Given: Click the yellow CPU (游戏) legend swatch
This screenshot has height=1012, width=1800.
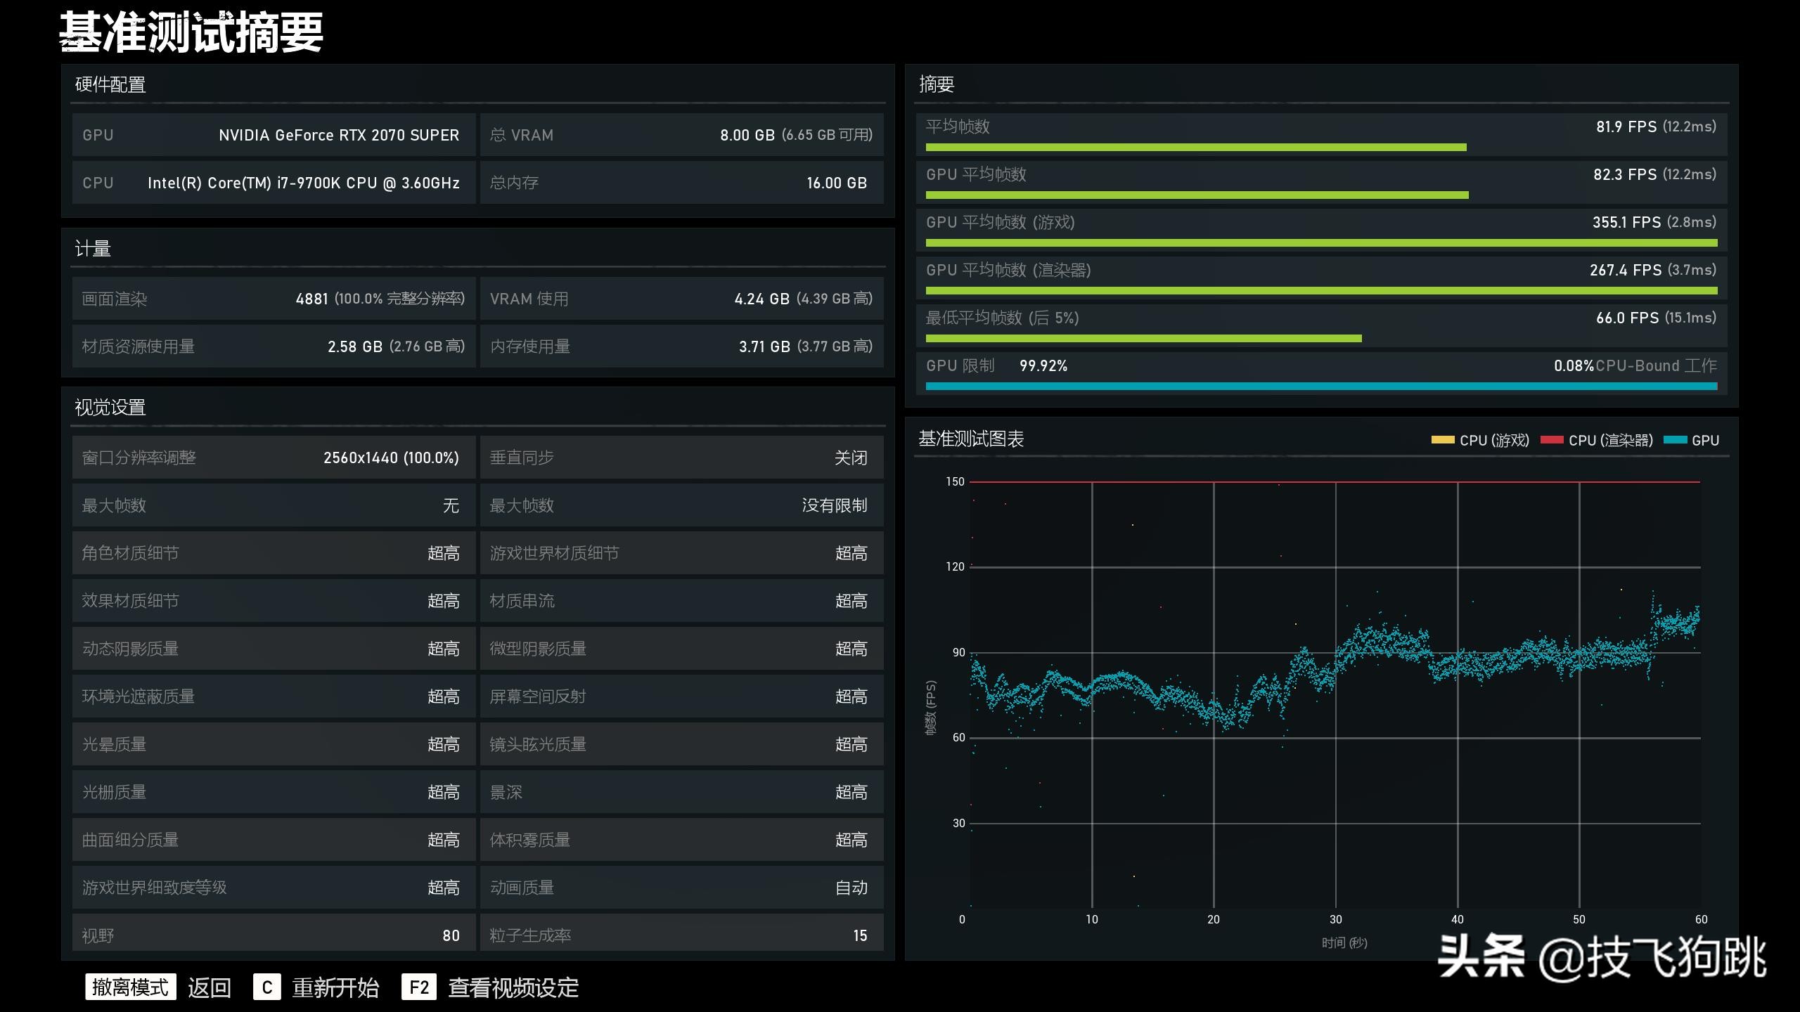Looking at the screenshot, I should click(1442, 441).
